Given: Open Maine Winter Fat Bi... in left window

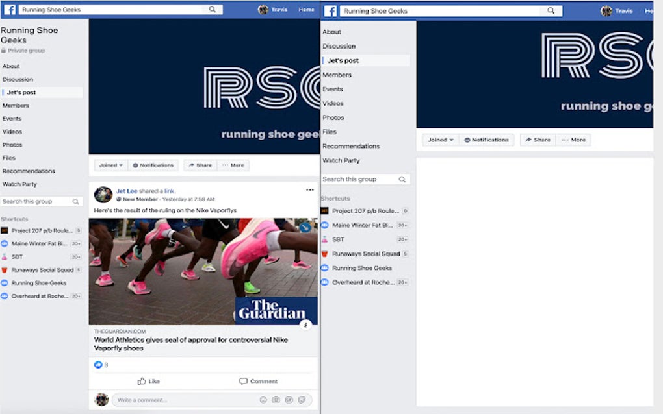Looking at the screenshot, I should click(x=39, y=243).
